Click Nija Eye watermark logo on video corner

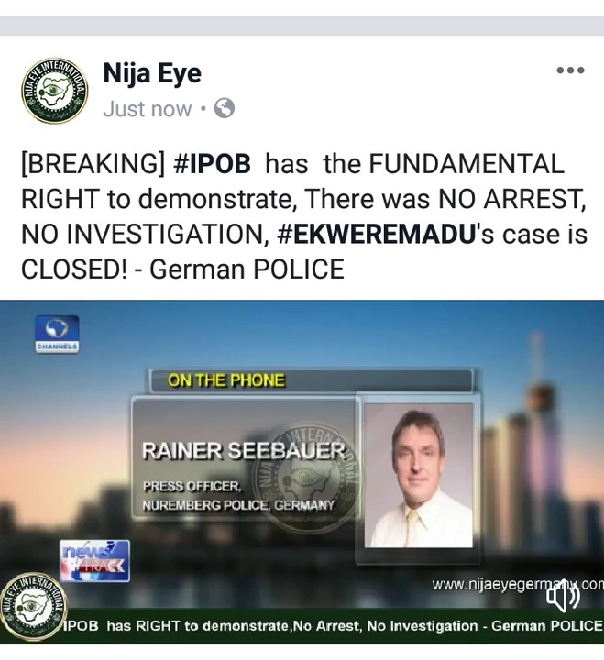(34, 607)
